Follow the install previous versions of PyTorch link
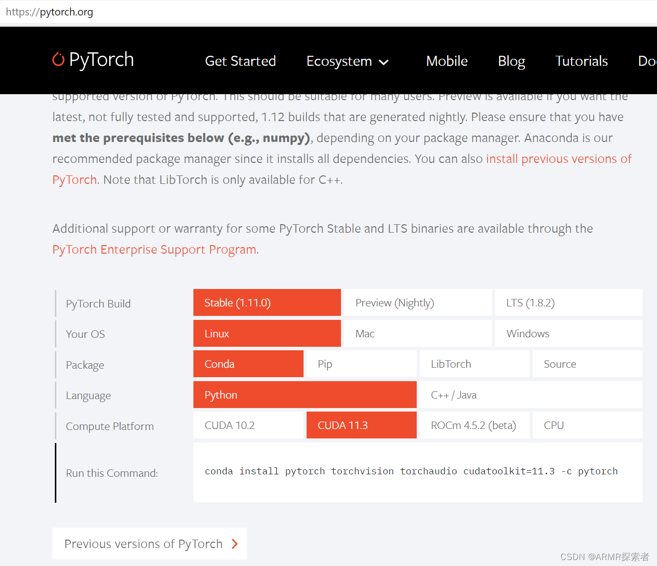 [x=559, y=159]
